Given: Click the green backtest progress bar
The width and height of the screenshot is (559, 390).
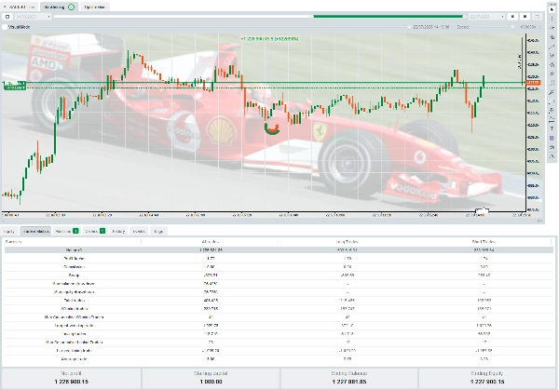Looking at the screenshot, I should [x=389, y=17].
